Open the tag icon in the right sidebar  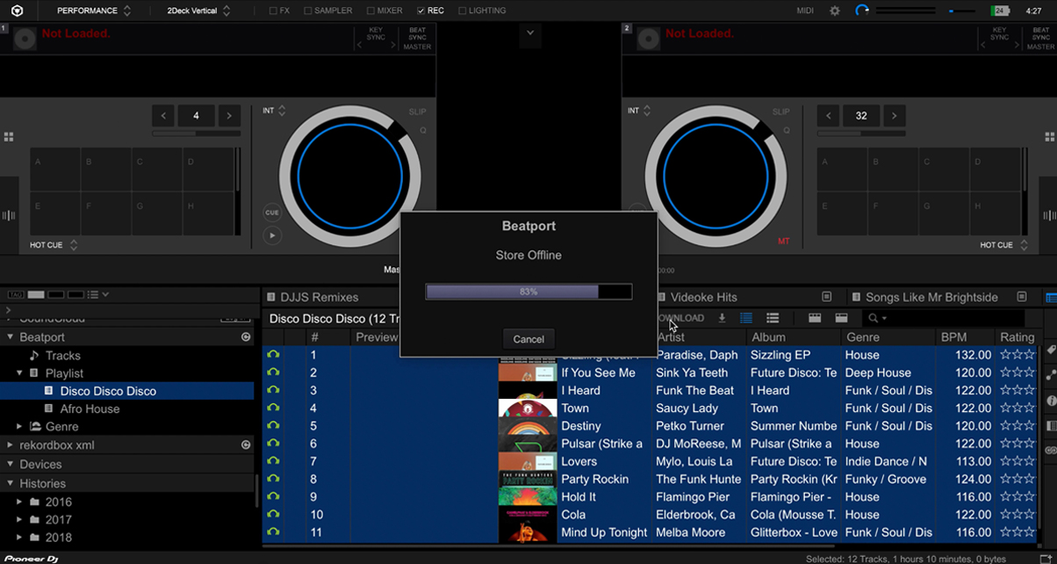click(1052, 350)
